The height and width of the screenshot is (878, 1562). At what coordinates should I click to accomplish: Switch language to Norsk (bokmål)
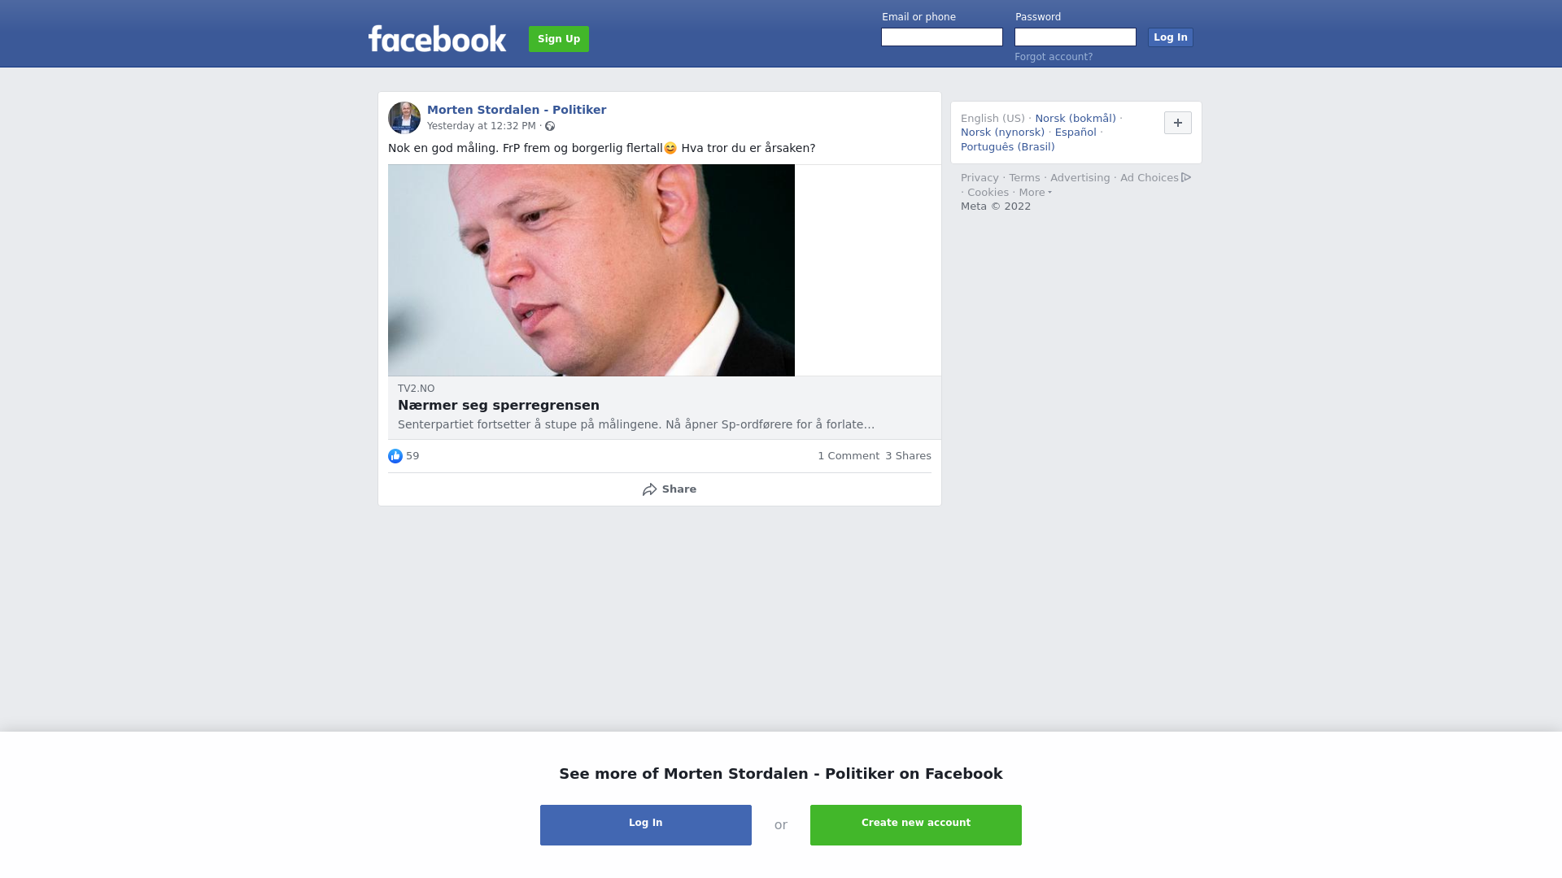[x=1076, y=119]
